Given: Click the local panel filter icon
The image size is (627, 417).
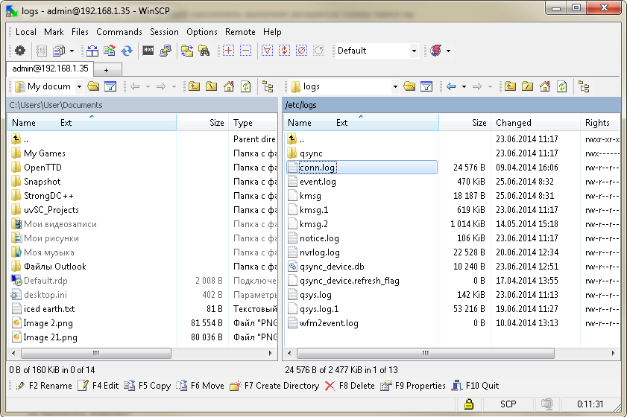Looking at the screenshot, I should click(110, 86).
